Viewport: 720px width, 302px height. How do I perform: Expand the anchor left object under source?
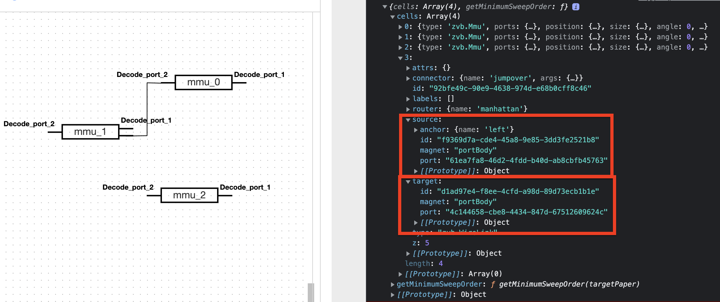(415, 129)
